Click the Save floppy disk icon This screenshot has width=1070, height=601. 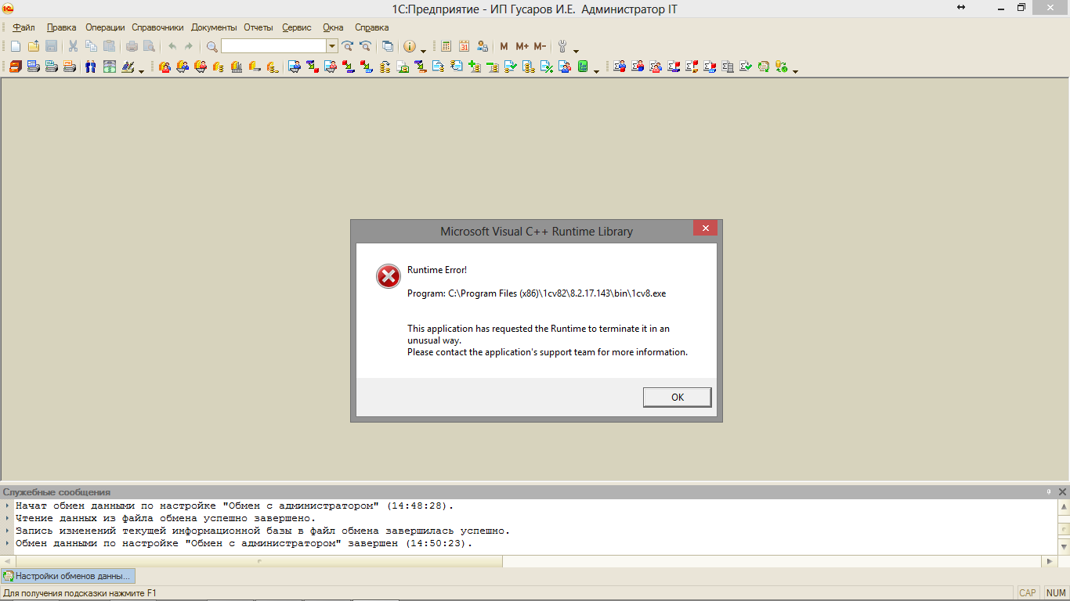coord(51,46)
